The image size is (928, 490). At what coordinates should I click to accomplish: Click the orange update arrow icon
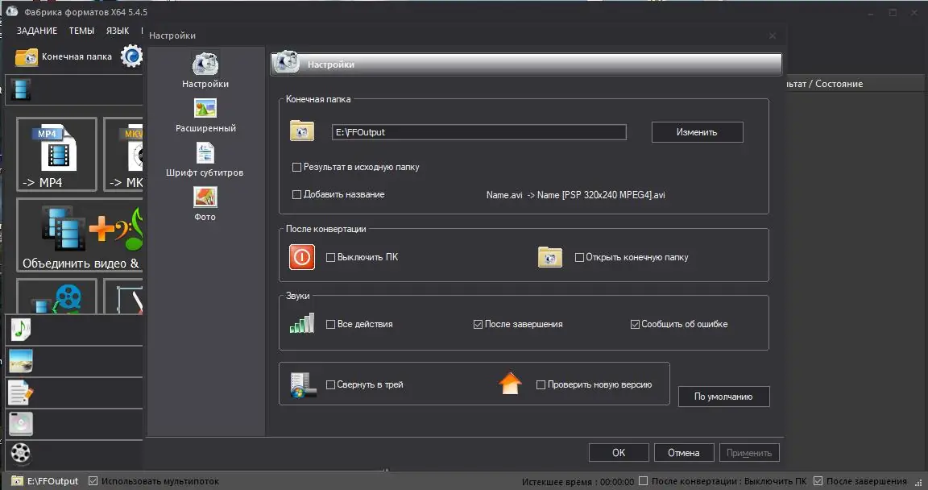pos(510,384)
